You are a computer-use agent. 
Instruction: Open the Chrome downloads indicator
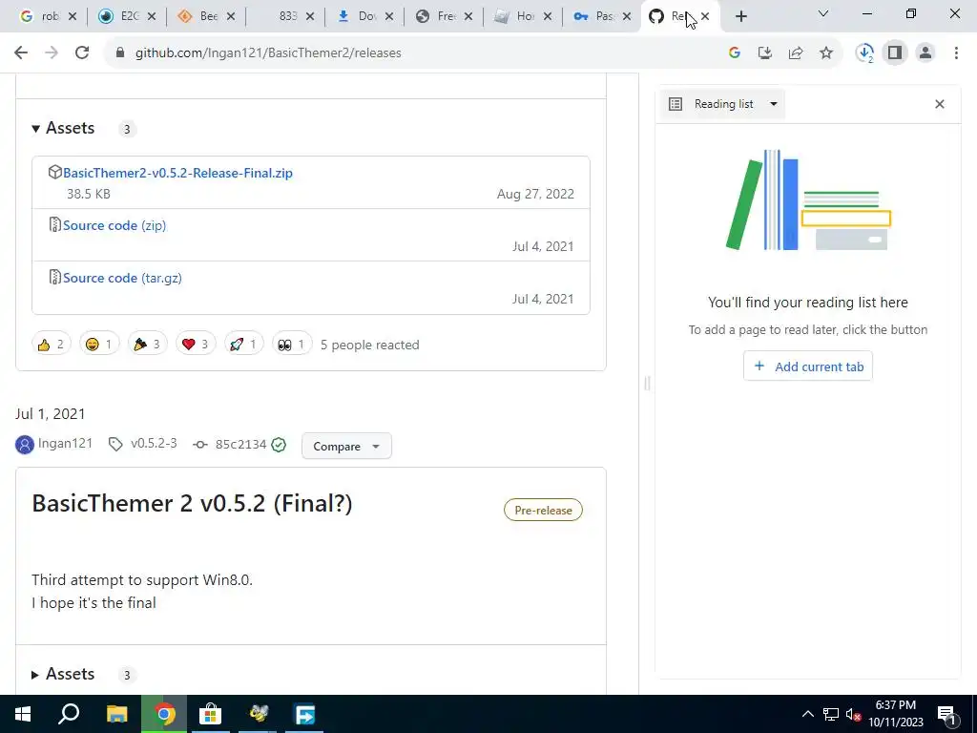[864, 53]
